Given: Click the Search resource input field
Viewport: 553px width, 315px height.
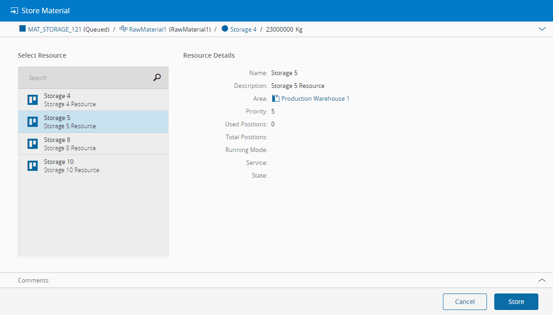Looking at the screenshot, I should tap(87, 78).
